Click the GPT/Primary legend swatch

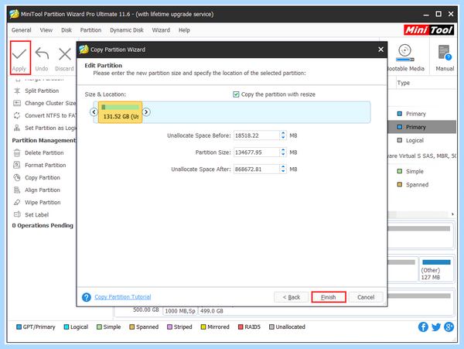19,327
